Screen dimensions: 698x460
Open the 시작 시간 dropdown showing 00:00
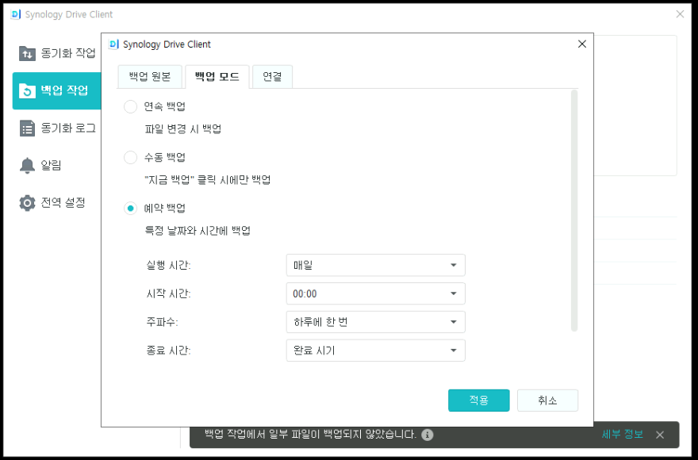(376, 294)
